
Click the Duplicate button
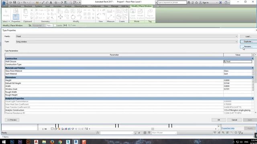[x=248, y=42]
